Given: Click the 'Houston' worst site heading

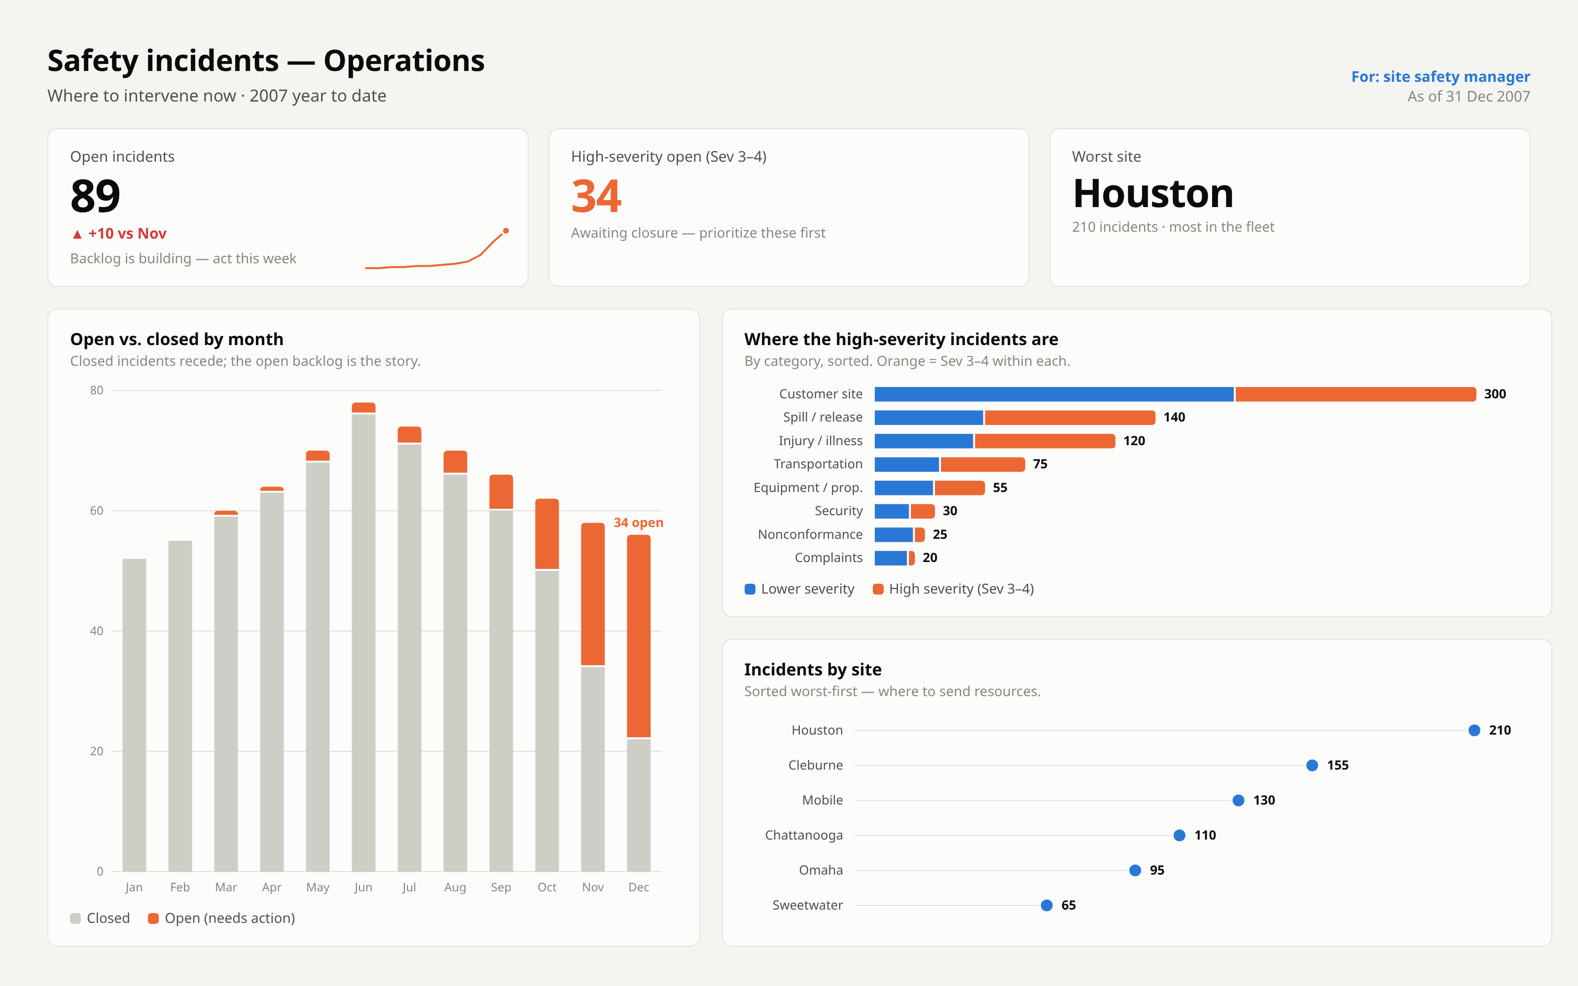Looking at the screenshot, I should point(1153,194).
